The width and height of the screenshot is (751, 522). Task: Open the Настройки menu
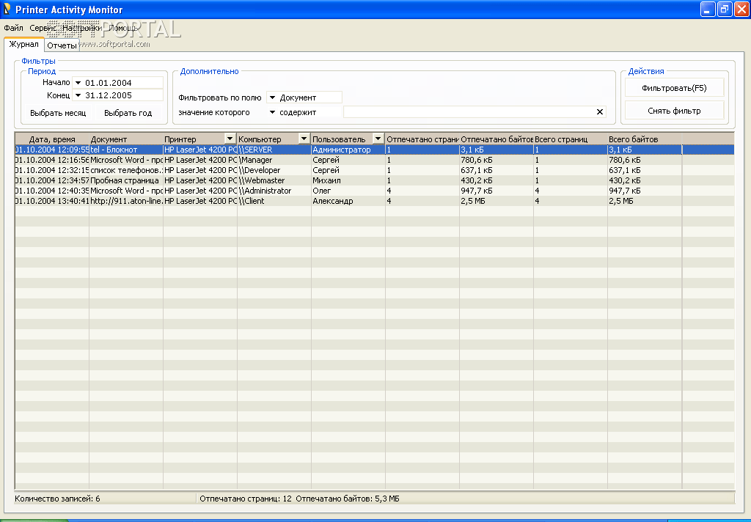(82, 29)
